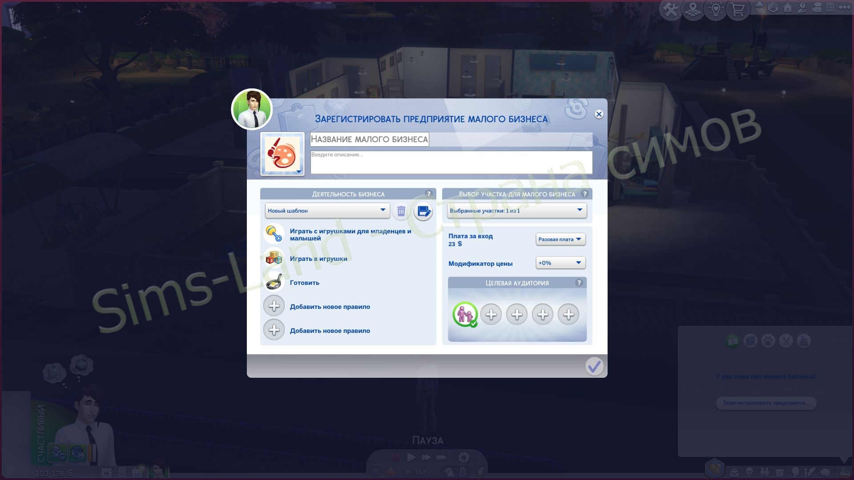The height and width of the screenshot is (480, 854).
Task: Click the walls view cube icon
Action: 773,8
